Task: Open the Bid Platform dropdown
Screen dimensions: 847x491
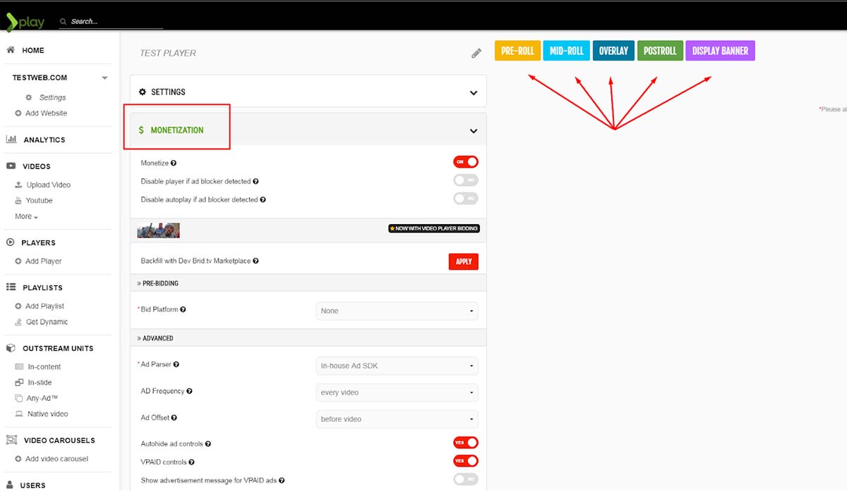Action: pos(397,311)
